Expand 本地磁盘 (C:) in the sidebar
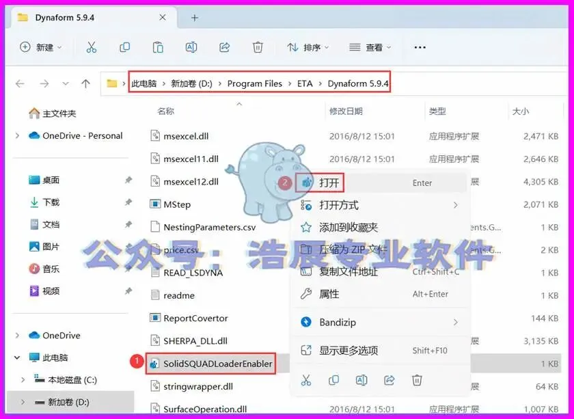The image size is (574, 419). coord(23,380)
